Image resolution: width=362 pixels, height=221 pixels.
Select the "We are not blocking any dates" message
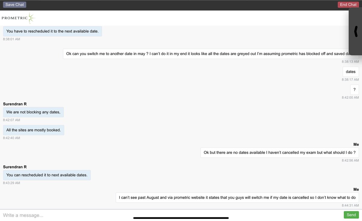tap(33, 112)
